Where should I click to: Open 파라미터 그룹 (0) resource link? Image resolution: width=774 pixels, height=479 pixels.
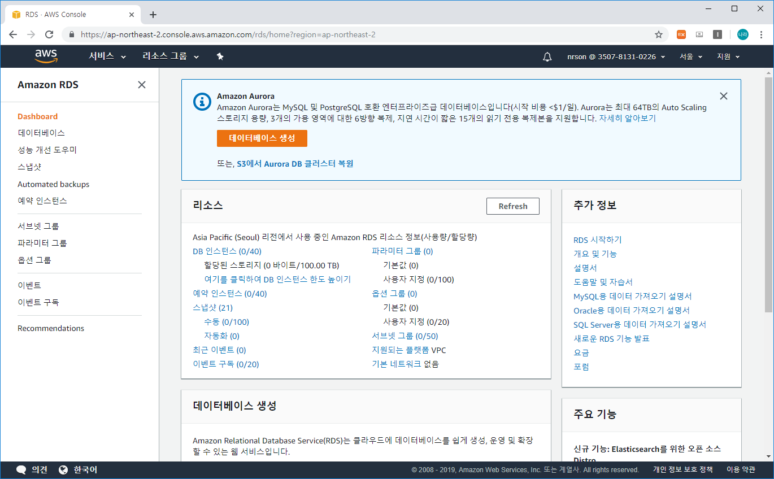tap(402, 251)
